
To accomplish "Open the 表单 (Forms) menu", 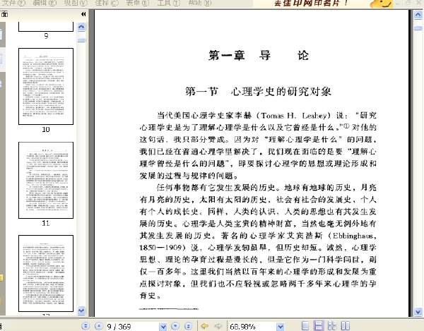I will [x=138, y=3].
